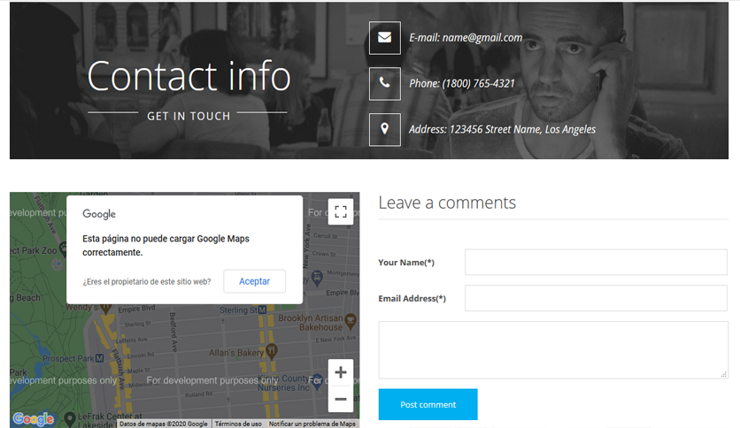Zoom out the map with minus button
Viewport: 740px width, 428px height.
[341, 399]
